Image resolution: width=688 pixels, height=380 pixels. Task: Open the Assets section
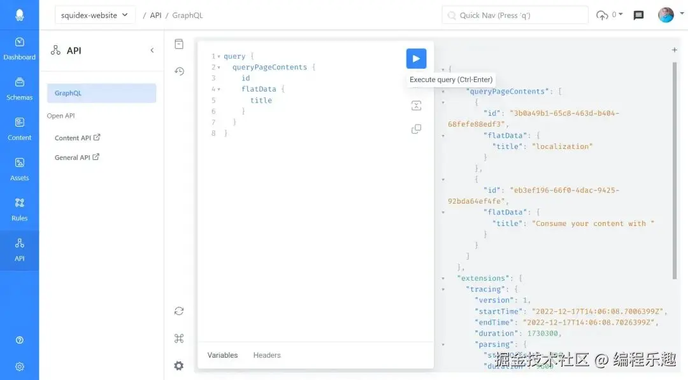point(19,169)
